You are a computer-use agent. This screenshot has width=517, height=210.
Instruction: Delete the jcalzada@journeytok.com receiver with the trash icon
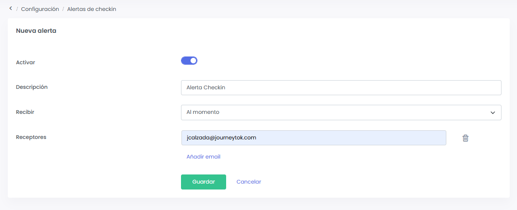point(465,138)
